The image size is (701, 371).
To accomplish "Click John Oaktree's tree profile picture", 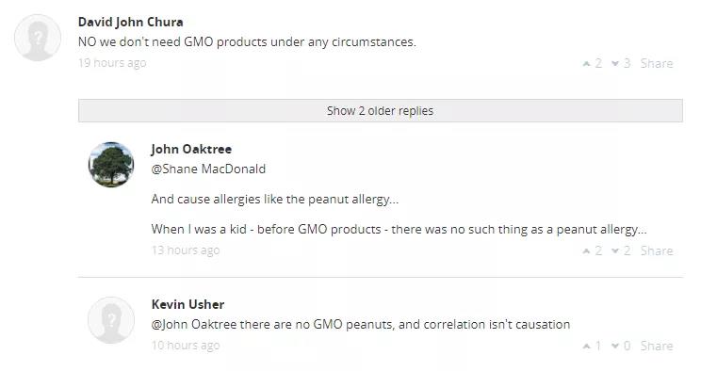I will coord(111,165).
